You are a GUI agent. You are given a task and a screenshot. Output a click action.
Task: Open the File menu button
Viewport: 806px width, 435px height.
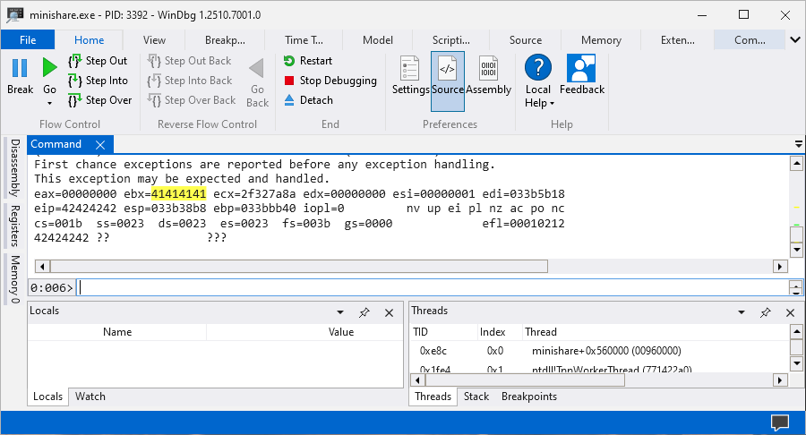click(x=28, y=40)
